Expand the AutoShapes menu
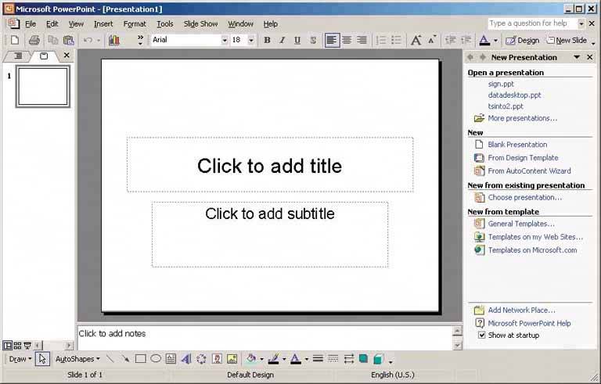Image resolution: width=601 pixels, height=384 pixels. pyautogui.click(x=77, y=359)
